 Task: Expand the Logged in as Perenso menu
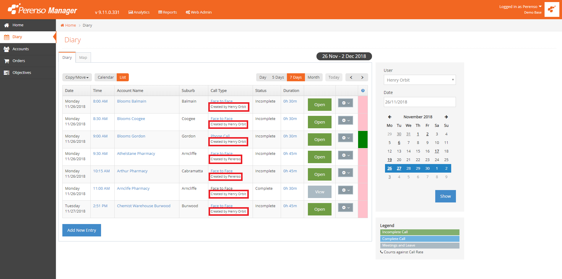[520, 7]
